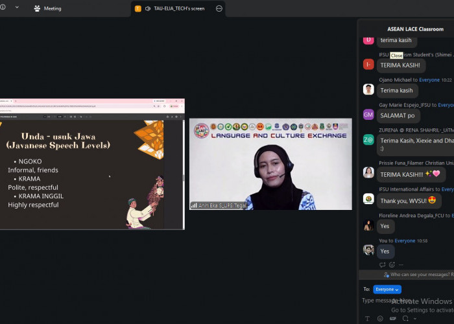Click the green Z@ avatar for Zurena
Image resolution: width=454 pixels, height=324 pixels.
coord(368,140)
